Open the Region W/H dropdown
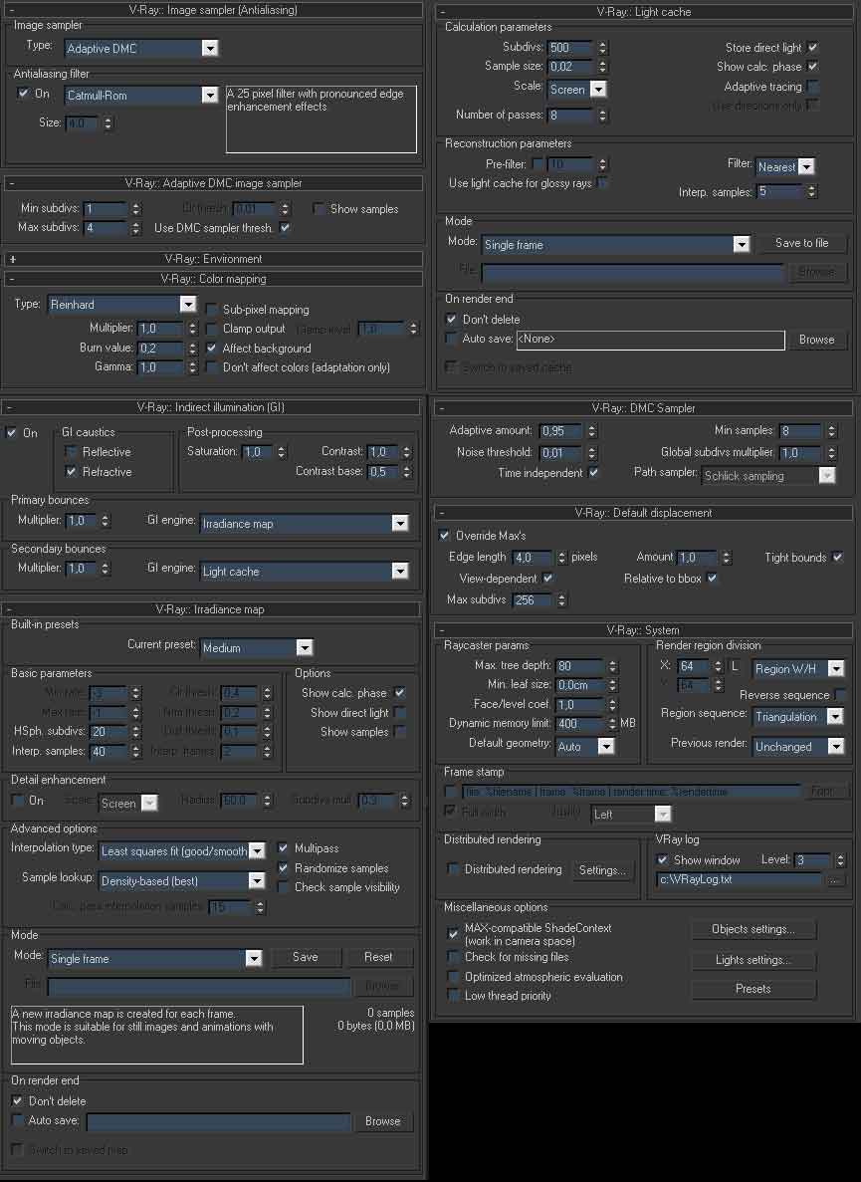861x1182 pixels. (798, 668)
